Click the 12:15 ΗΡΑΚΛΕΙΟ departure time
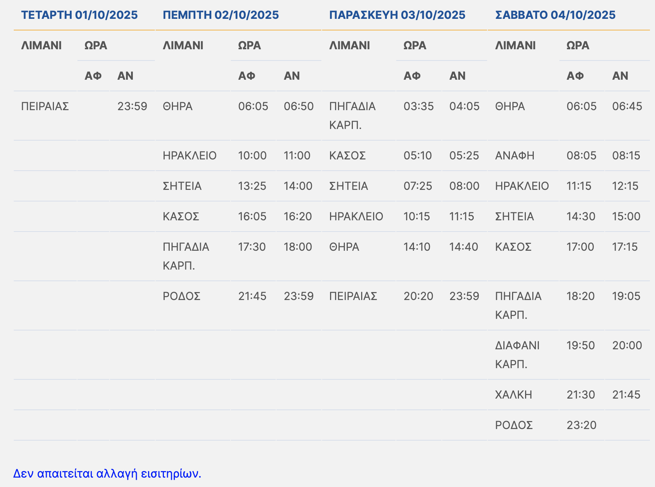Viewport: 655px width, 487px height. pyautogui.click(x=625, y=186)
